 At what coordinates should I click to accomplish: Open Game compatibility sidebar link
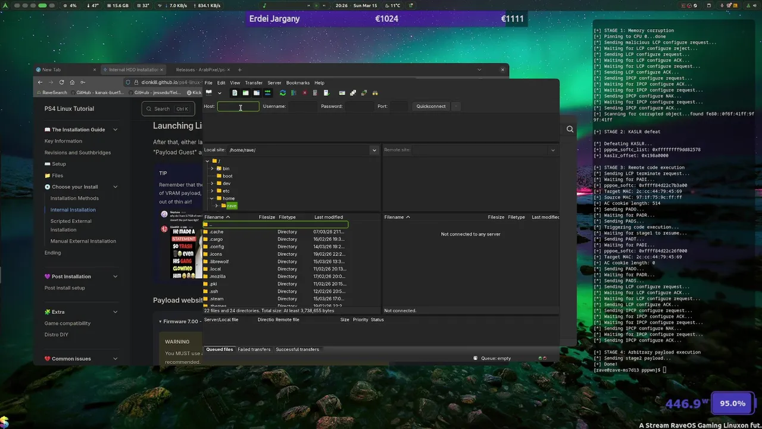(67, 323)
